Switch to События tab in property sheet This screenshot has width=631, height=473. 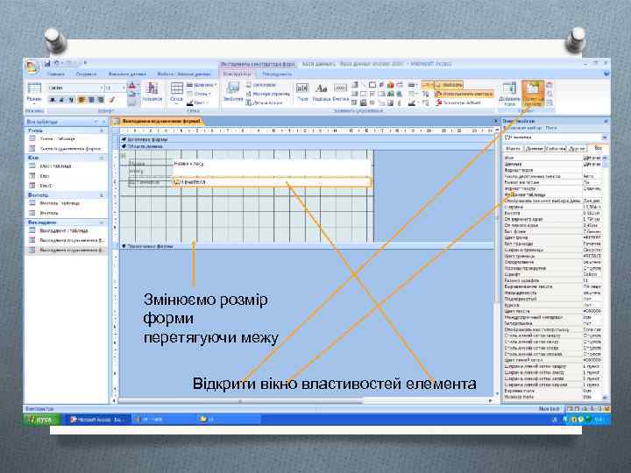[x=555, y=149]
